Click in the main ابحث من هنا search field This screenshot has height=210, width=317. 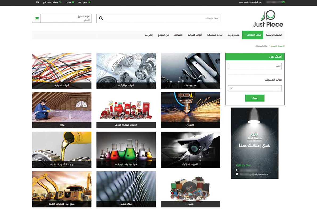[x=160, y=18]
